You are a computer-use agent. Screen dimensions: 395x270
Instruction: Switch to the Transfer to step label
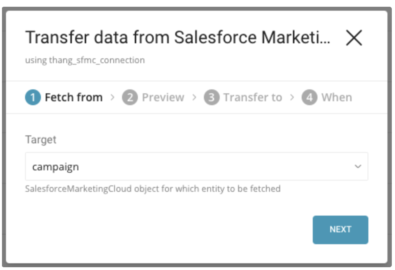pyautogui.click(x=252, y=97)
